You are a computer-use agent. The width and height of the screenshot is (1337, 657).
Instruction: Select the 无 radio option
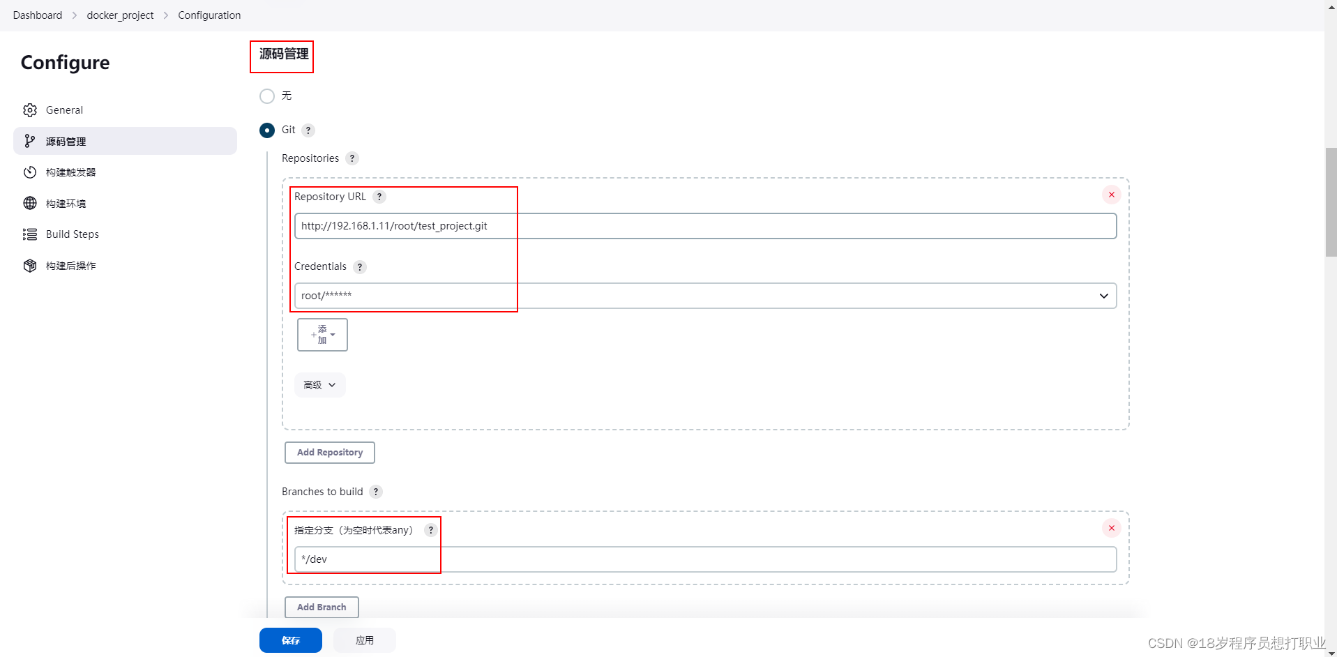click(x=267, y=96)
